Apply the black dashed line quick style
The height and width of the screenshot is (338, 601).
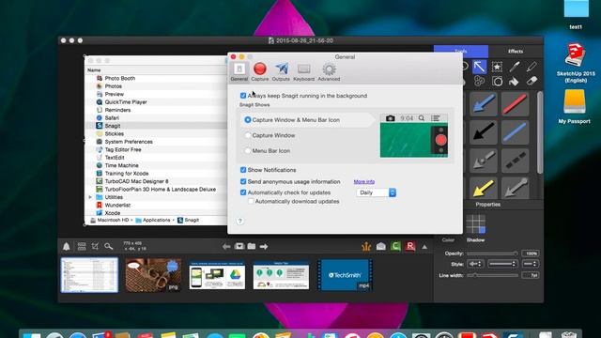point(515,161)
